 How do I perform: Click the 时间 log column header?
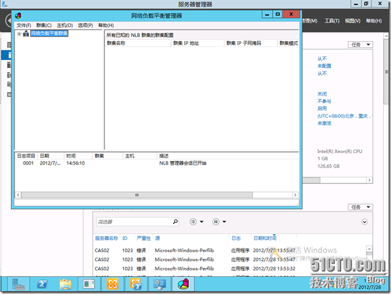point(78,156)
